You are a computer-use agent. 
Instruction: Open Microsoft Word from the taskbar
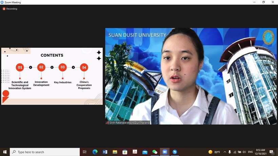tap(105, 152)
